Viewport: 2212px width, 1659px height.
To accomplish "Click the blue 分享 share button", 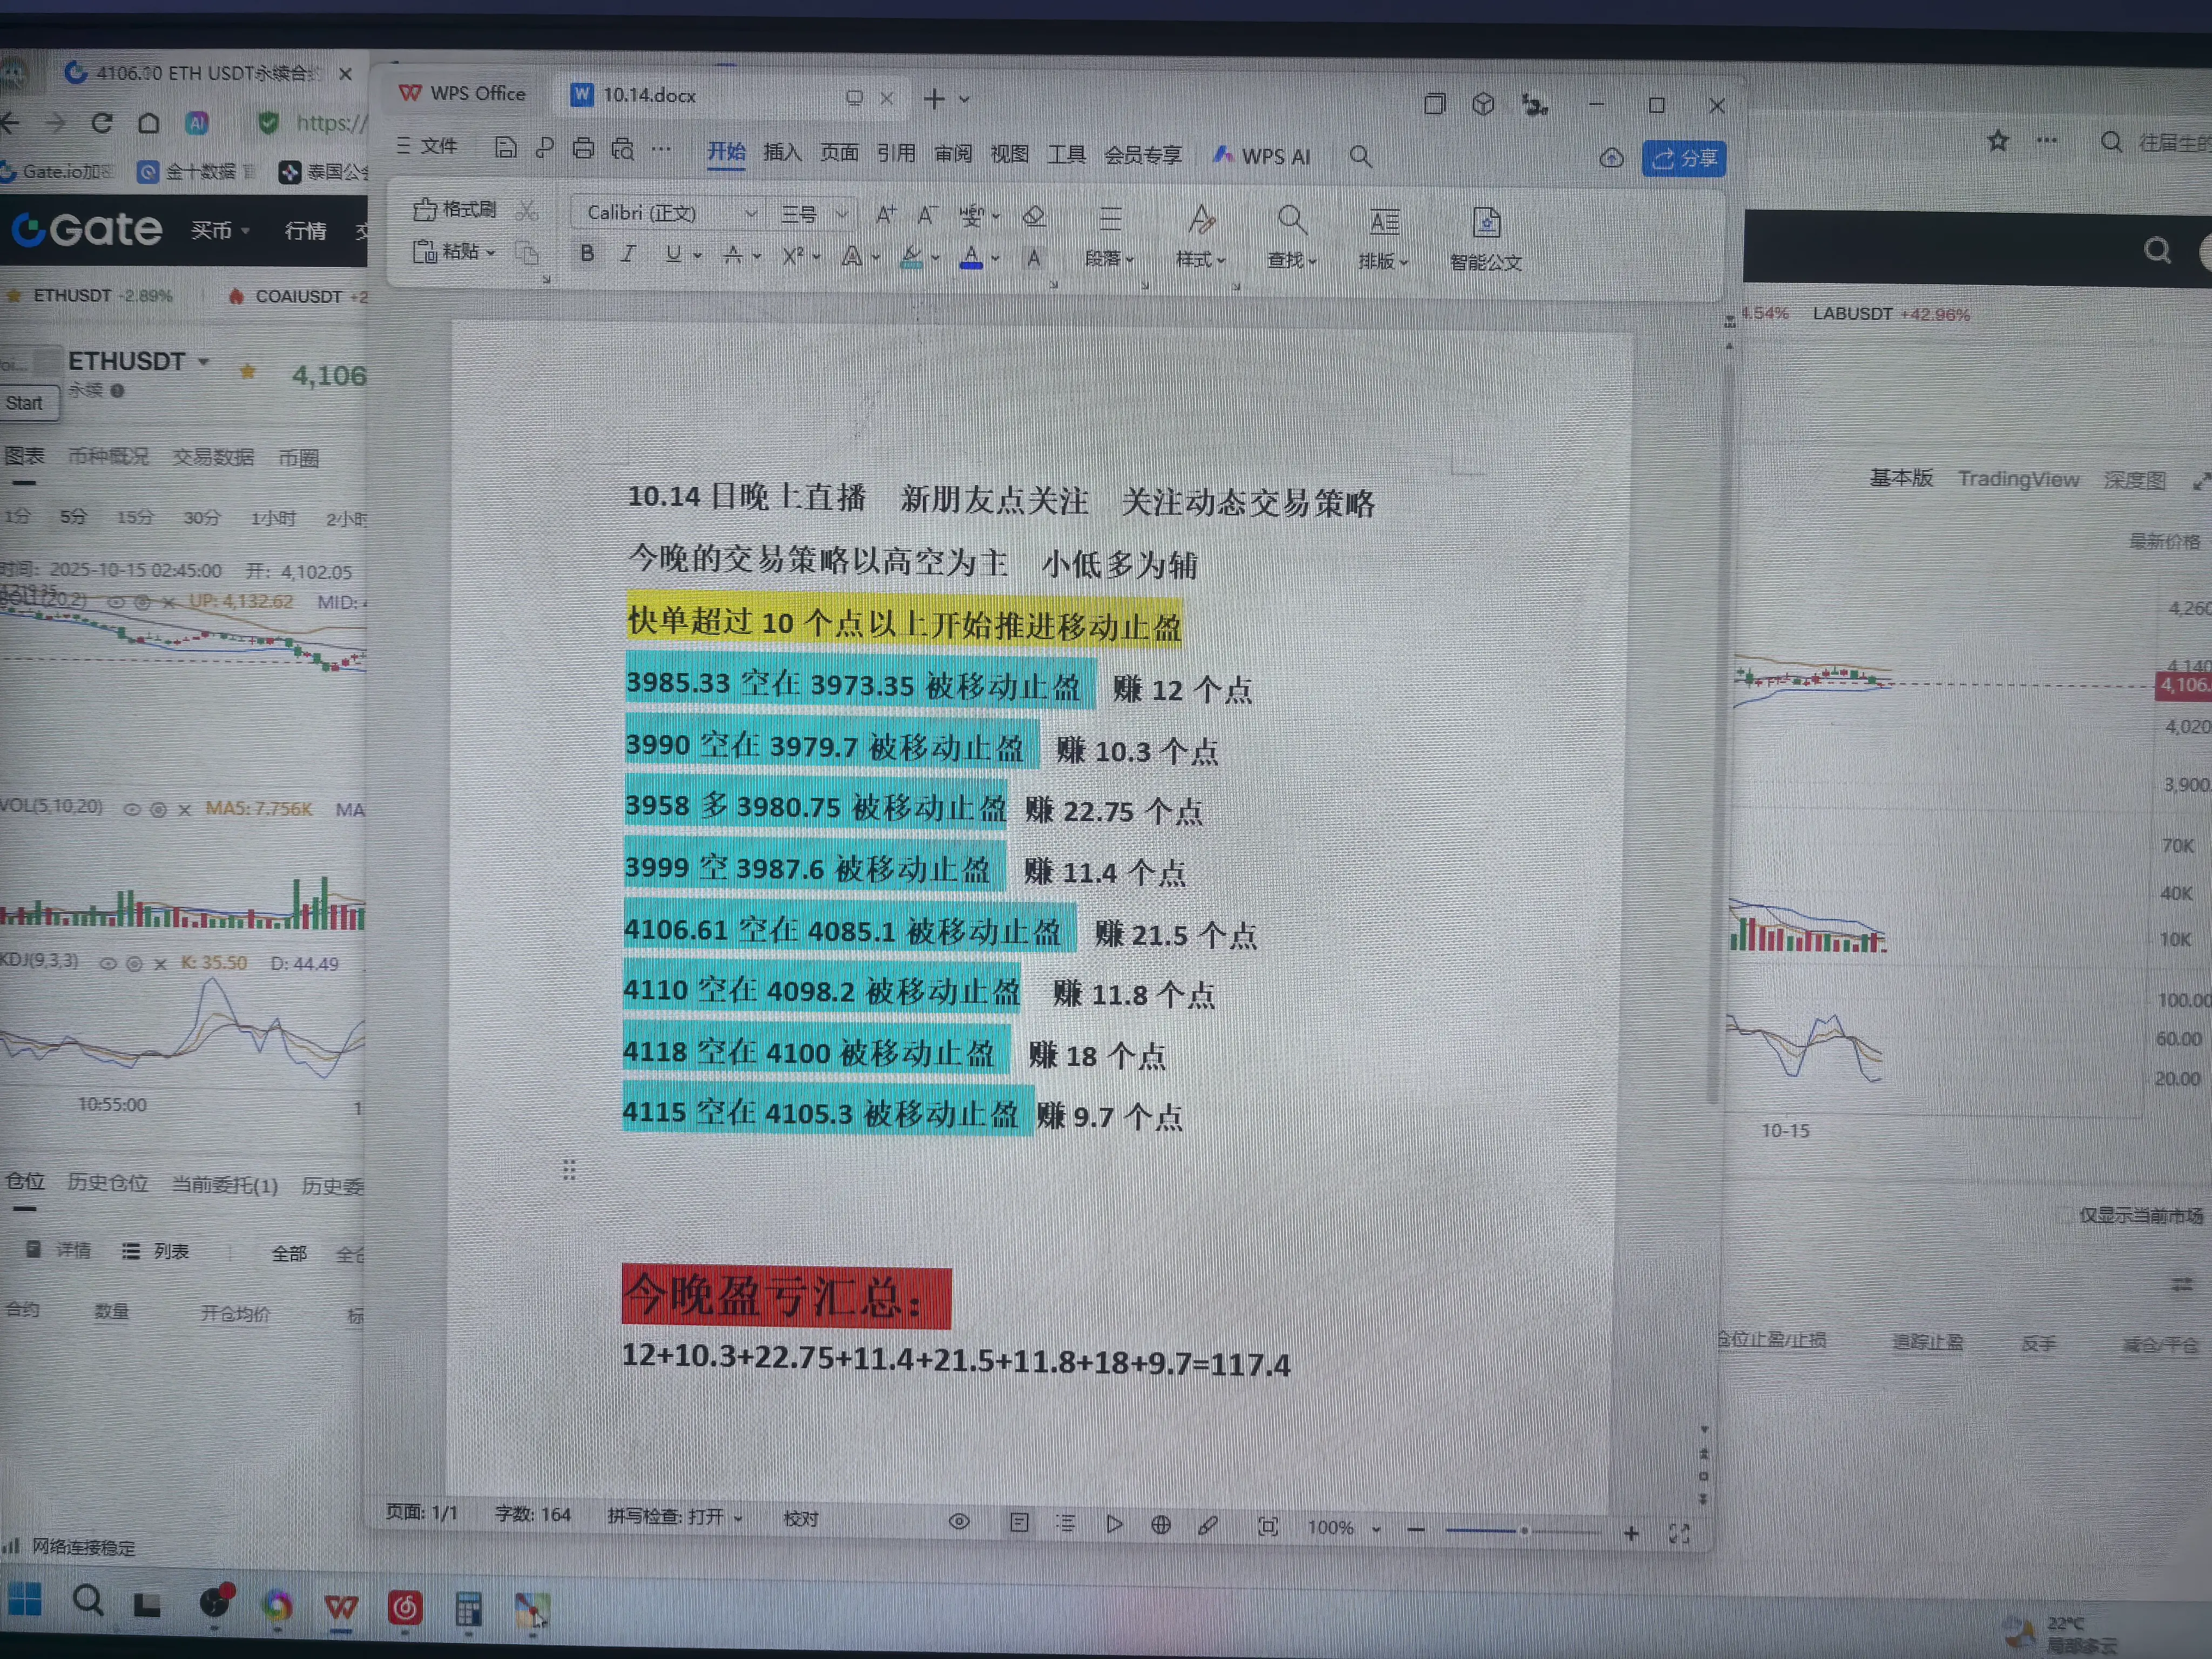I will point(1684,158).
